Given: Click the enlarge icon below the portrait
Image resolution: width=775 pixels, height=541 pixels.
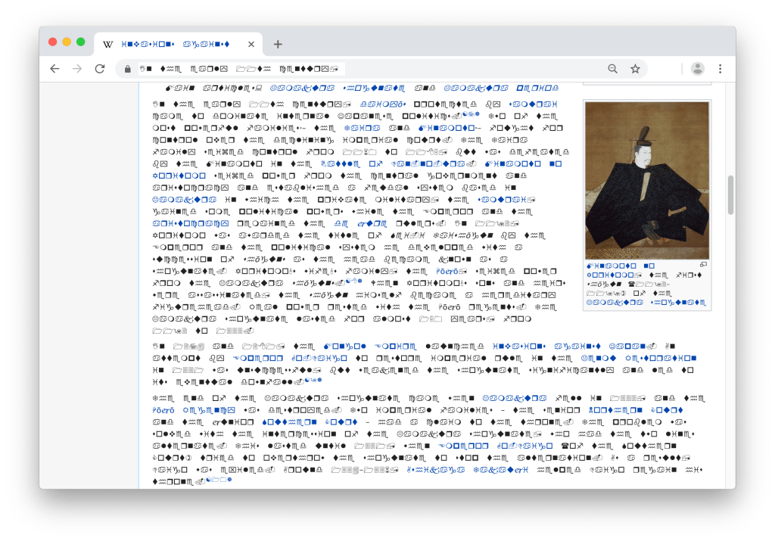Looking at the screenshot, I should 703,265.
